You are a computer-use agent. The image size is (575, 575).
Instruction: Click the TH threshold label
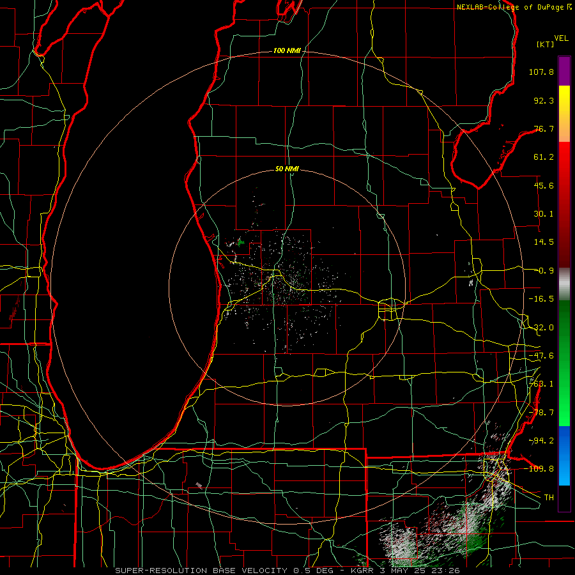pos(549,498)
